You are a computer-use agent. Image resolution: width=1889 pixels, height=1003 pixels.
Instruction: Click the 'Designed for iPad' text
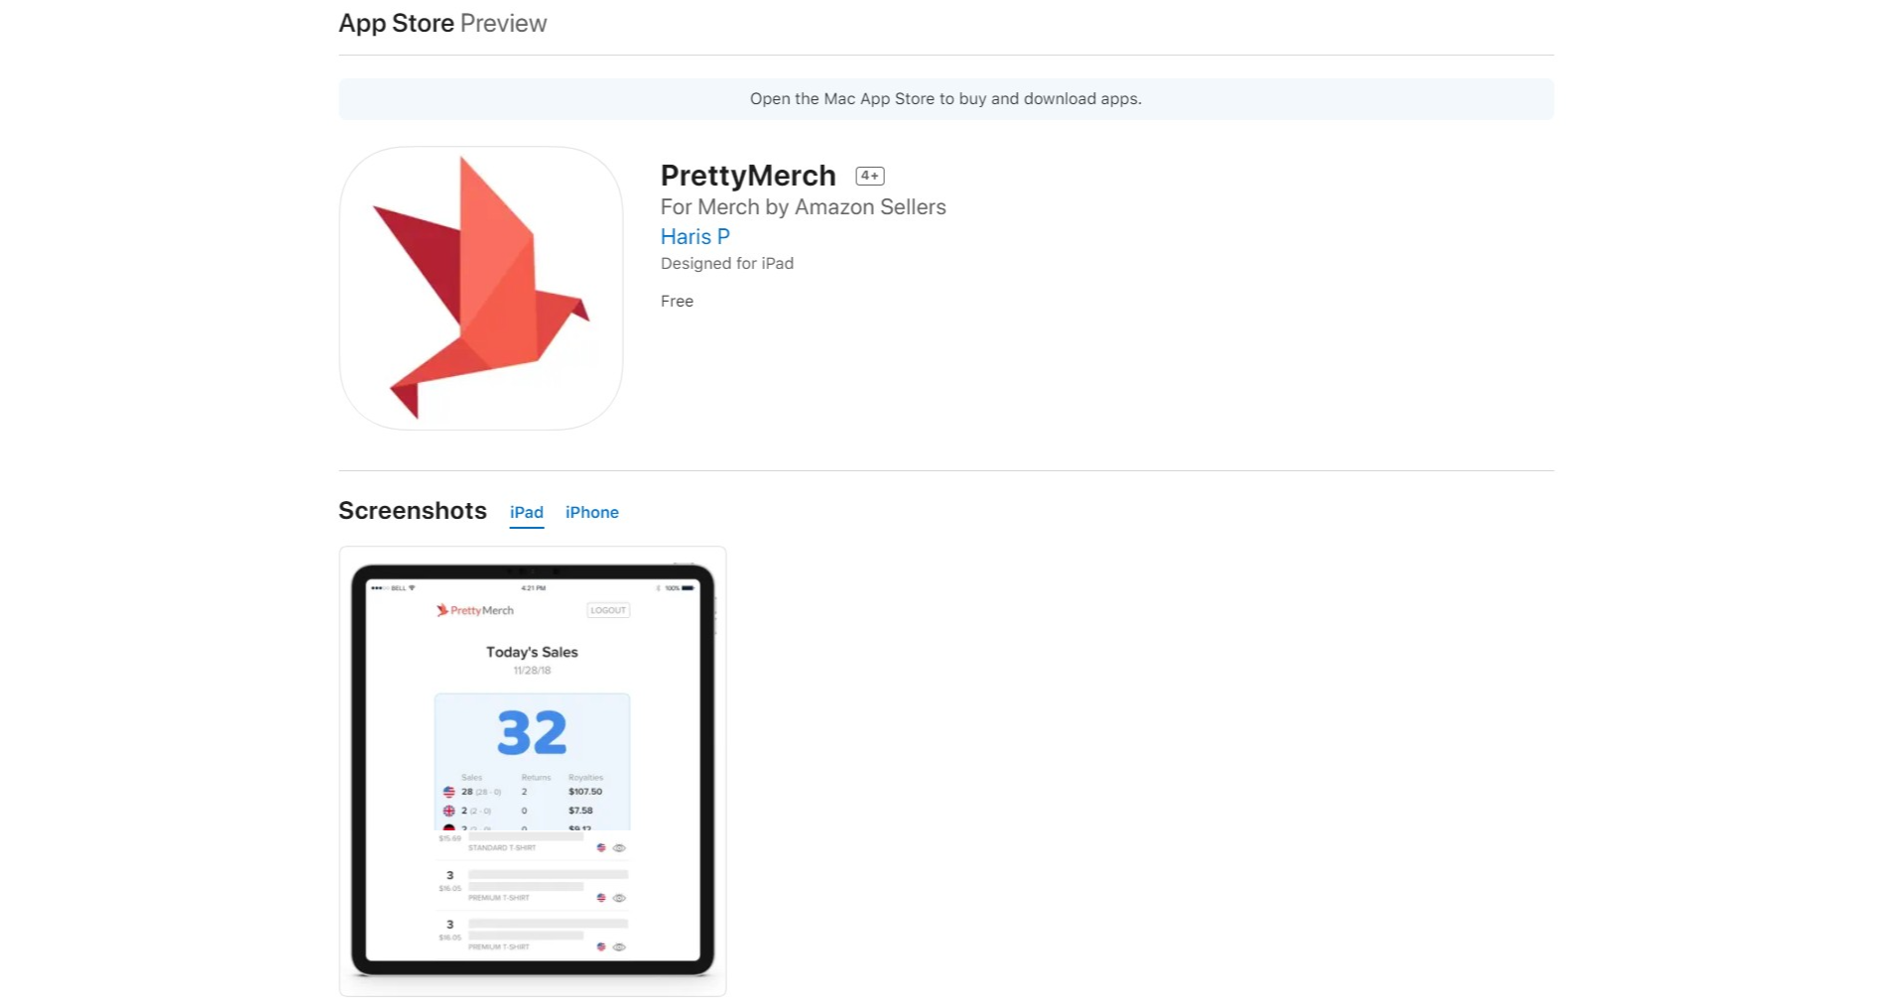(x=727, y=263)
